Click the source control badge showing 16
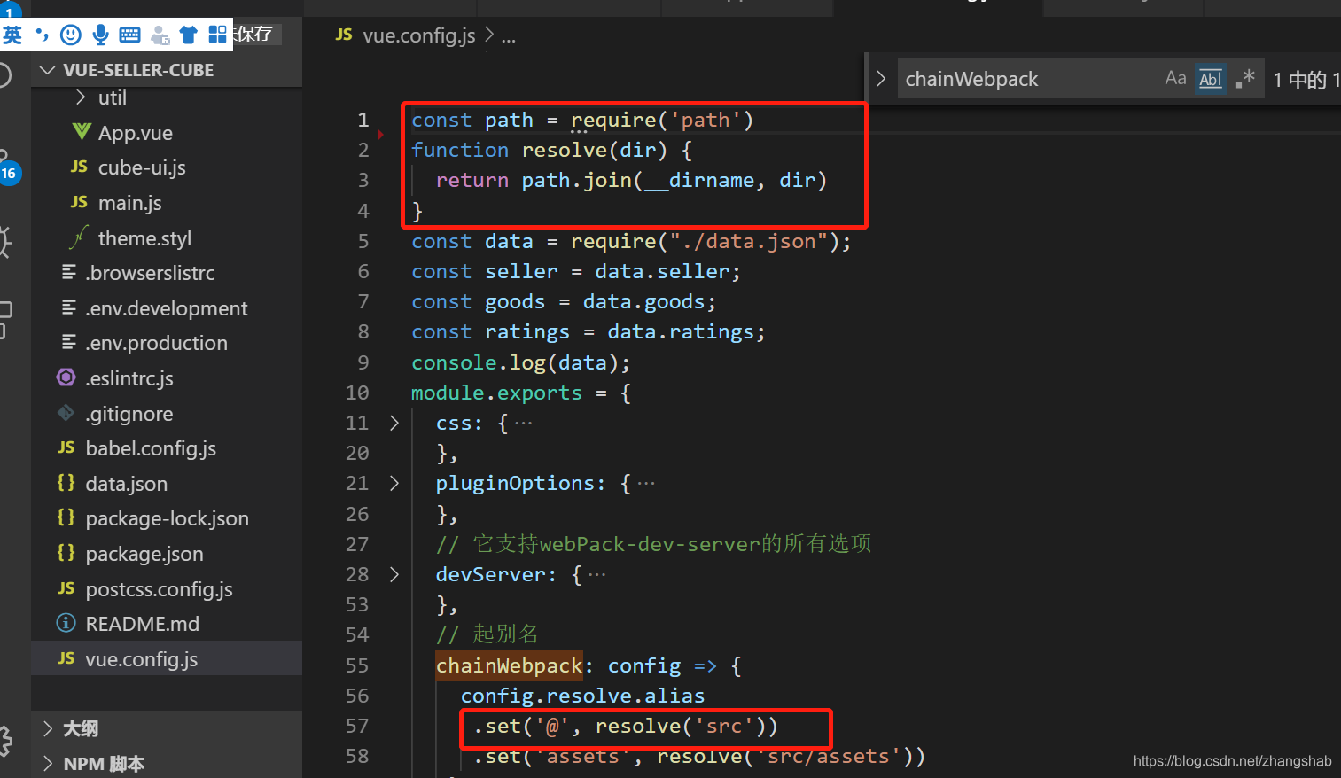Image resolution: width=1341 pixels, height=778 pixels. 9,174
